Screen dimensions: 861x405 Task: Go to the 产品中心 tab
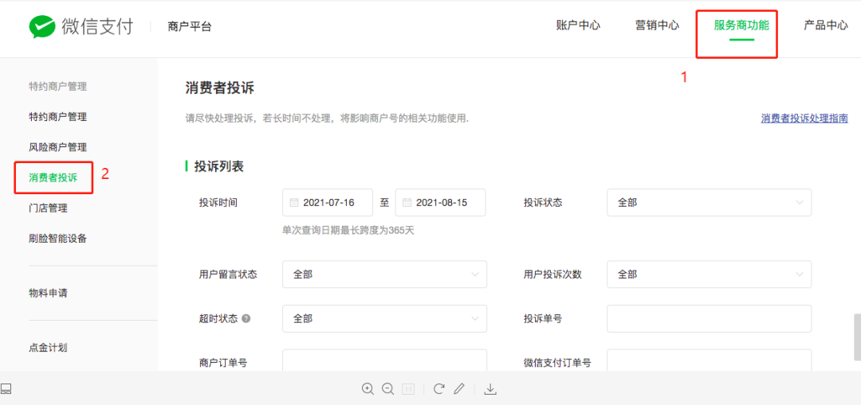point(826,25)
